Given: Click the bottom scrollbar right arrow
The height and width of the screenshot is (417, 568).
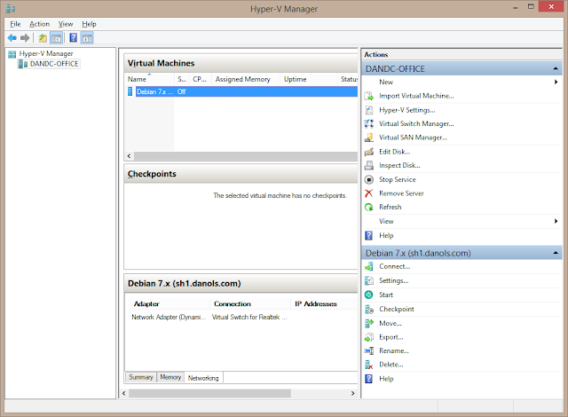Looking at the screenshot, I should click(353, 393).
